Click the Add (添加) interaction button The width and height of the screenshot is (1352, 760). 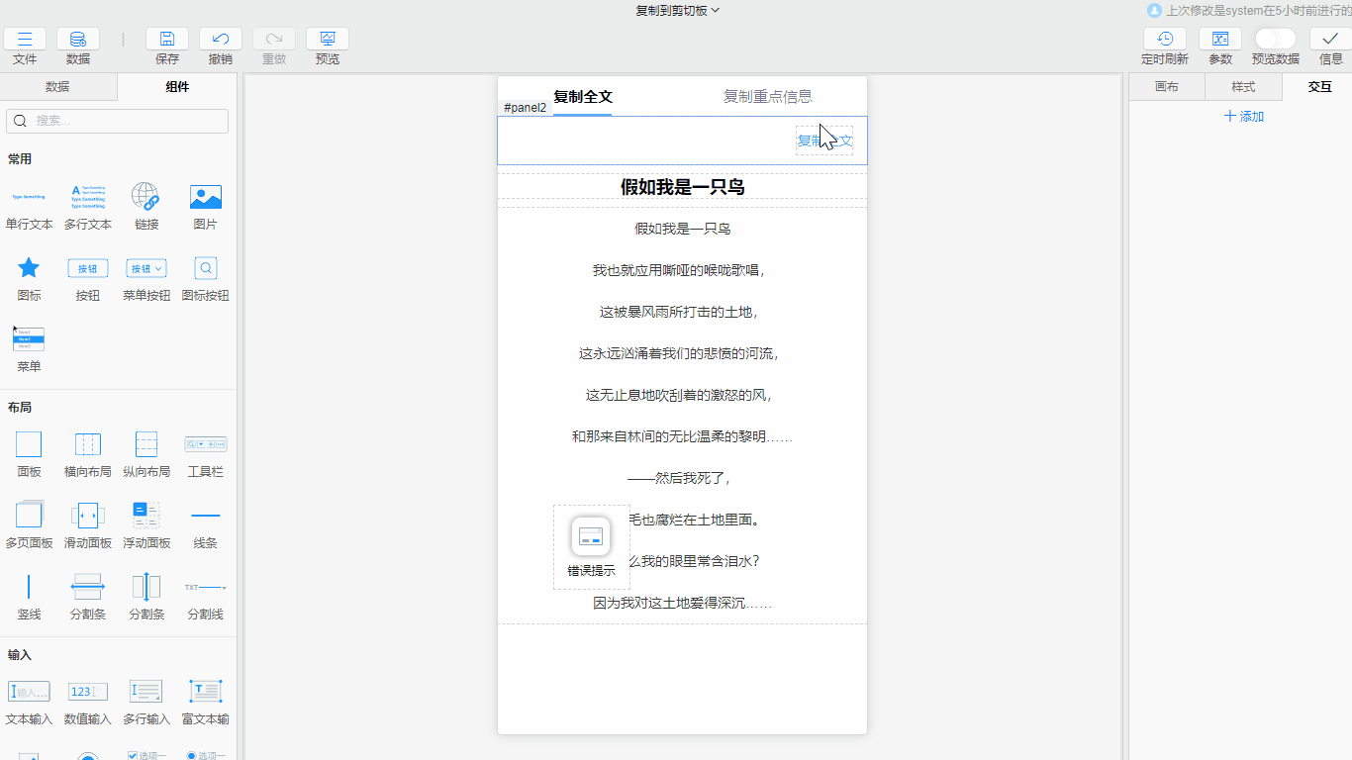click(x=1244, y=117)
